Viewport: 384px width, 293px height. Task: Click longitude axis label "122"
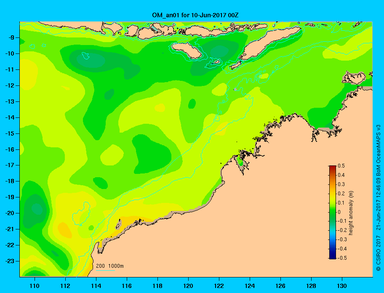(x=219, y=286)
